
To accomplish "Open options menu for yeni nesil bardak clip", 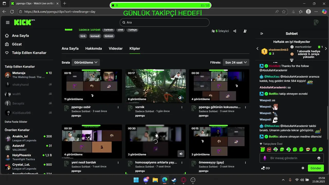I will click(x=118, y=163).
